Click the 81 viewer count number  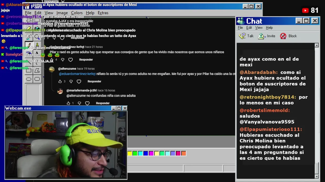314,10
